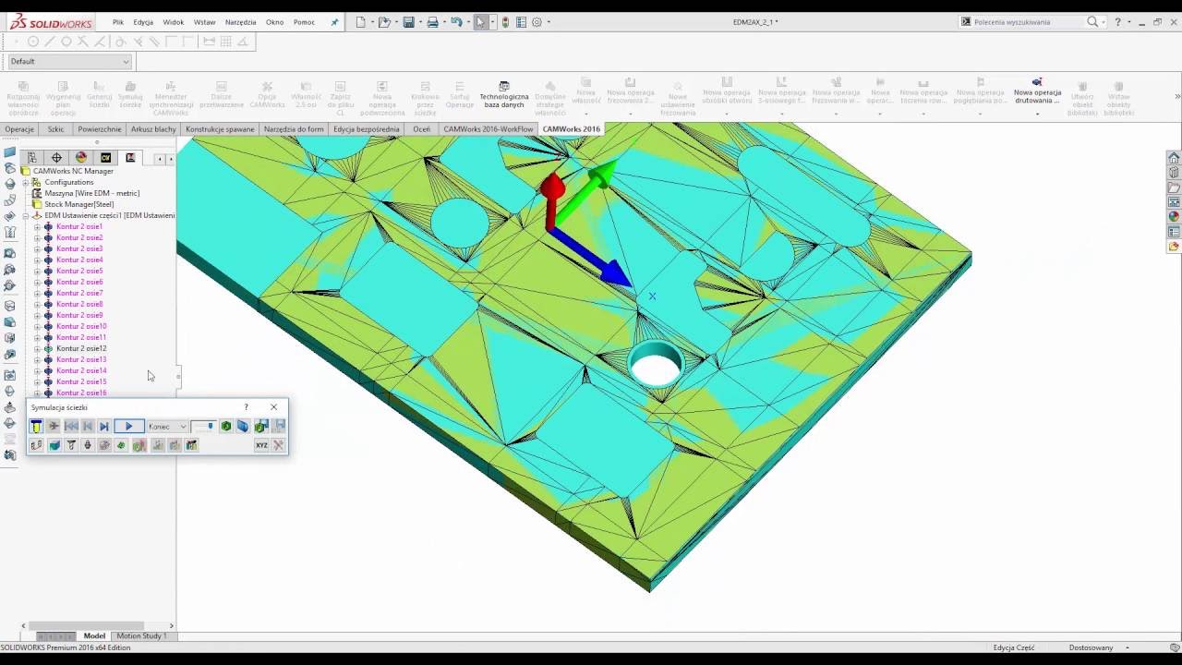Select Stock Manager[Steel] item

[x=79, y=204]
